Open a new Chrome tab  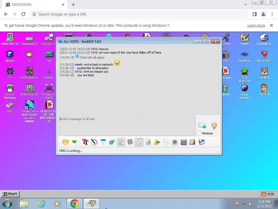click(x=73, y=5)
